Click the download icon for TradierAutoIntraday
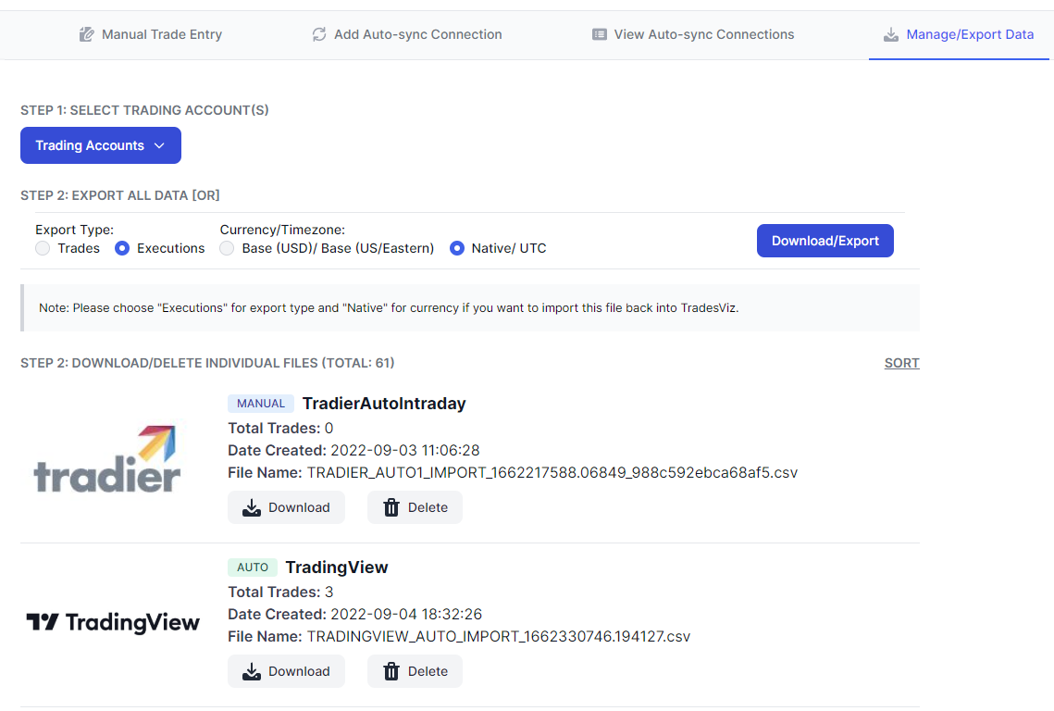1054x711 pixels. [x=252, y=507]
